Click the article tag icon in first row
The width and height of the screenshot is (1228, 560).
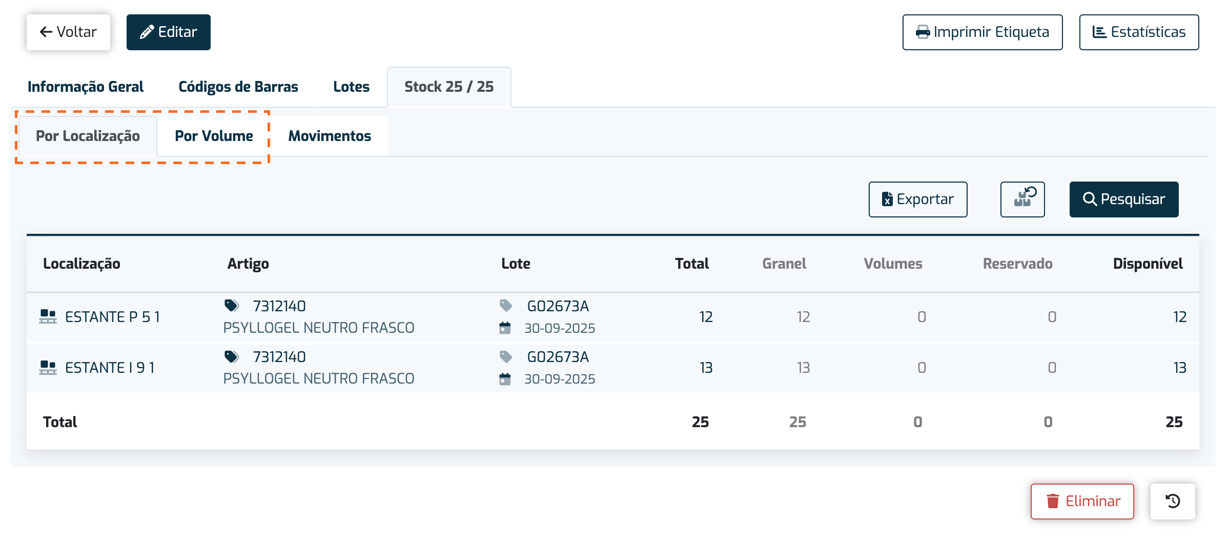[x=232, y=306]
